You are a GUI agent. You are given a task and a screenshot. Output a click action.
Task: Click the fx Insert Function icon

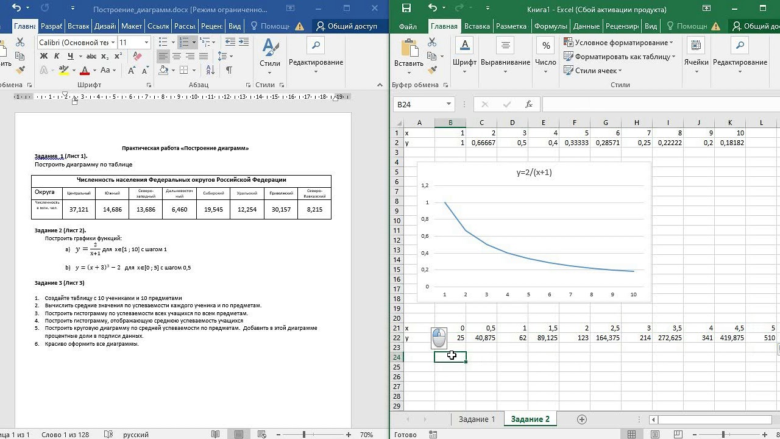pyautogui.click(x=529, y=104)
